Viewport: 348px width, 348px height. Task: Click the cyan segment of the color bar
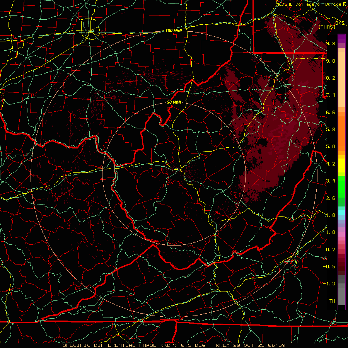click(x=341, y=213)
